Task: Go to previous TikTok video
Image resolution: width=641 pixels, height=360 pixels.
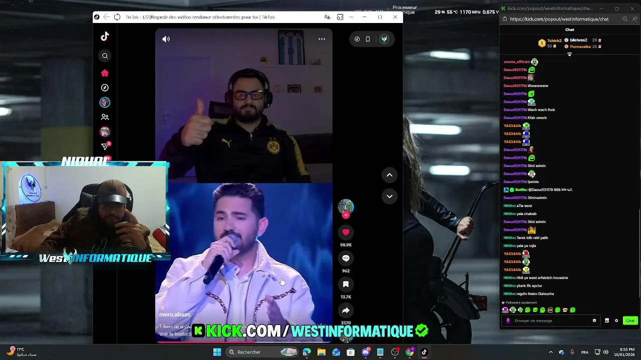Action: [x=389, y=175]
